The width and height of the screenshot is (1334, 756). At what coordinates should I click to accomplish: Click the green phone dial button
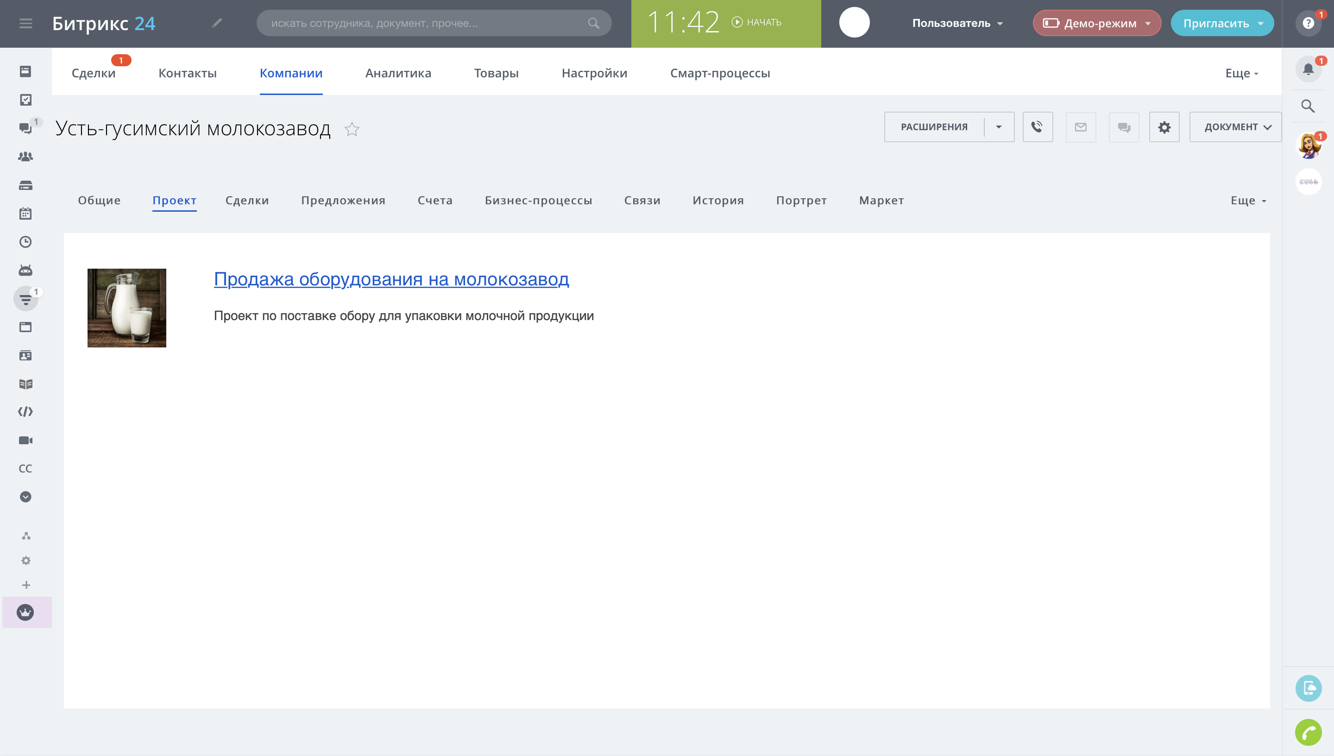(1308, 732)
